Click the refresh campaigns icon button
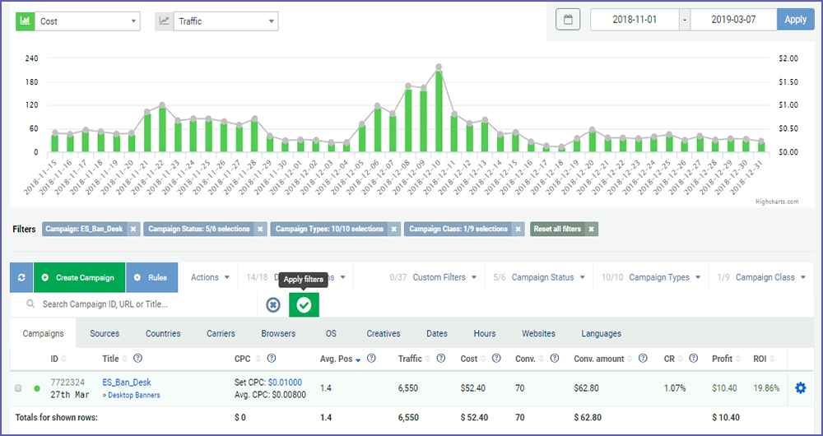This screenshot has width=823, height=436. click(21, 278)
